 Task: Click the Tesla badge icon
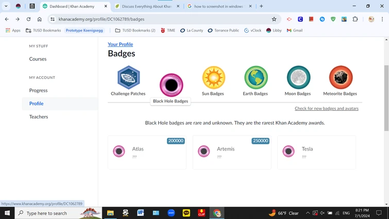point(289,151)
